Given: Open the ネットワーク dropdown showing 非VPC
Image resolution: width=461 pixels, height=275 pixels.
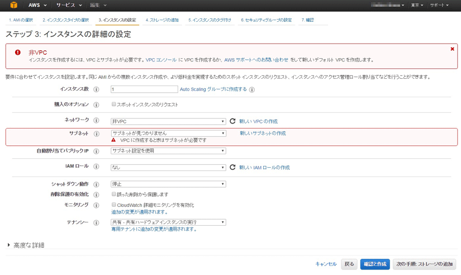Looking at the screenshot, I should [x=168, y=121].
